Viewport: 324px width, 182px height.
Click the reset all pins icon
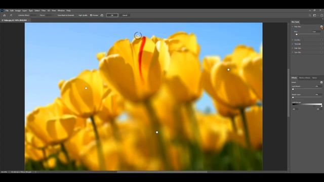point(102,15)
